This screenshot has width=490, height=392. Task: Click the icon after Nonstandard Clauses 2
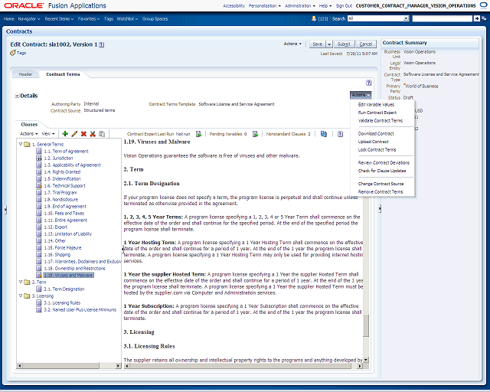324,134
